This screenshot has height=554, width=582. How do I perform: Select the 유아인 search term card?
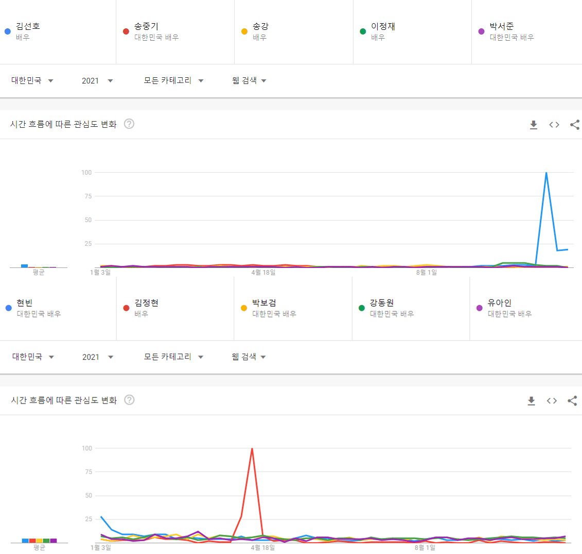point(526,308)
